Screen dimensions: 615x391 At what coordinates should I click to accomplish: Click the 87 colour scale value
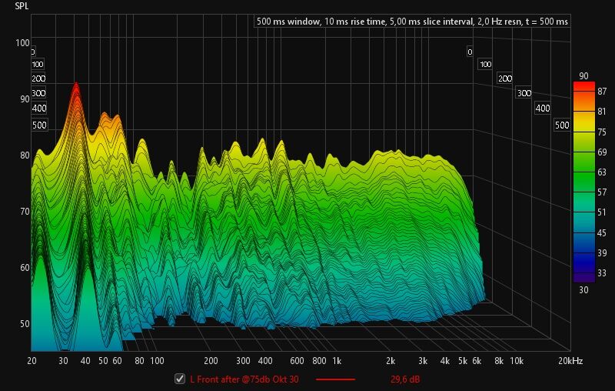602,92
